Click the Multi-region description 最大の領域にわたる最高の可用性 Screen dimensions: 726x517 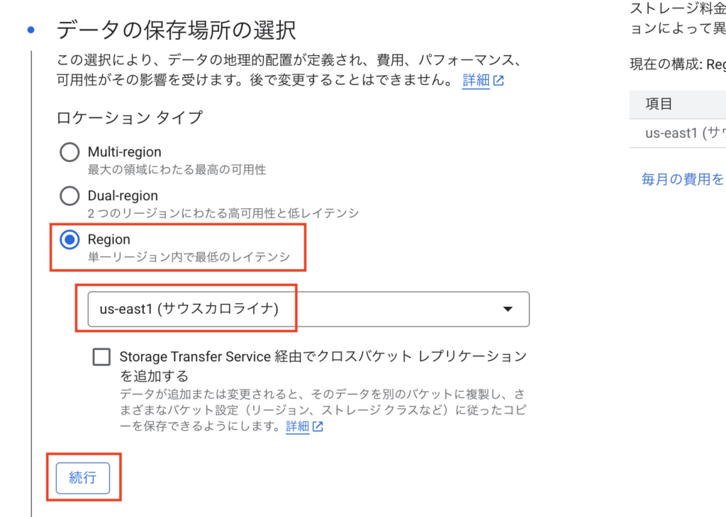pyautogui.click(x=177, y=169)
